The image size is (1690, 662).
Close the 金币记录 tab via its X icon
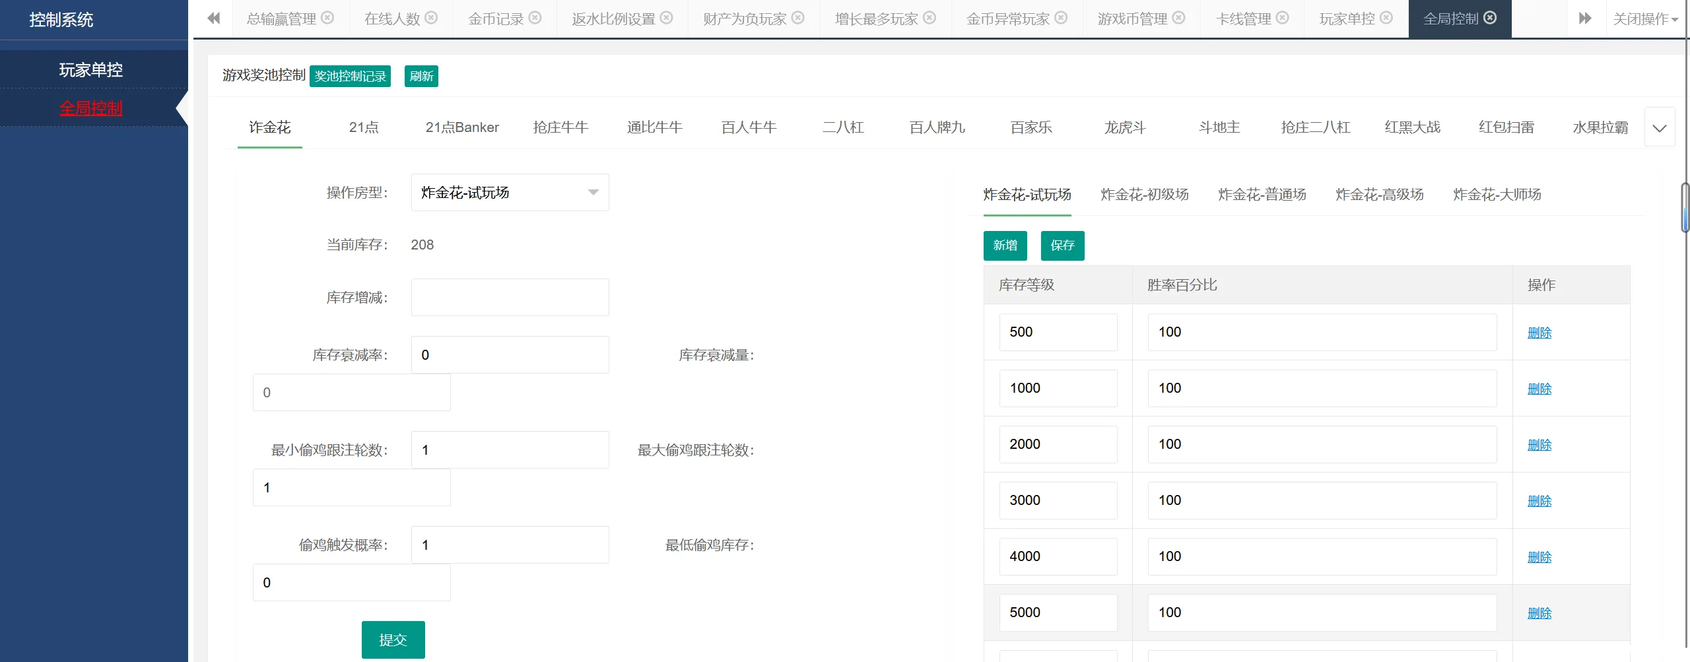pos(535,18)
